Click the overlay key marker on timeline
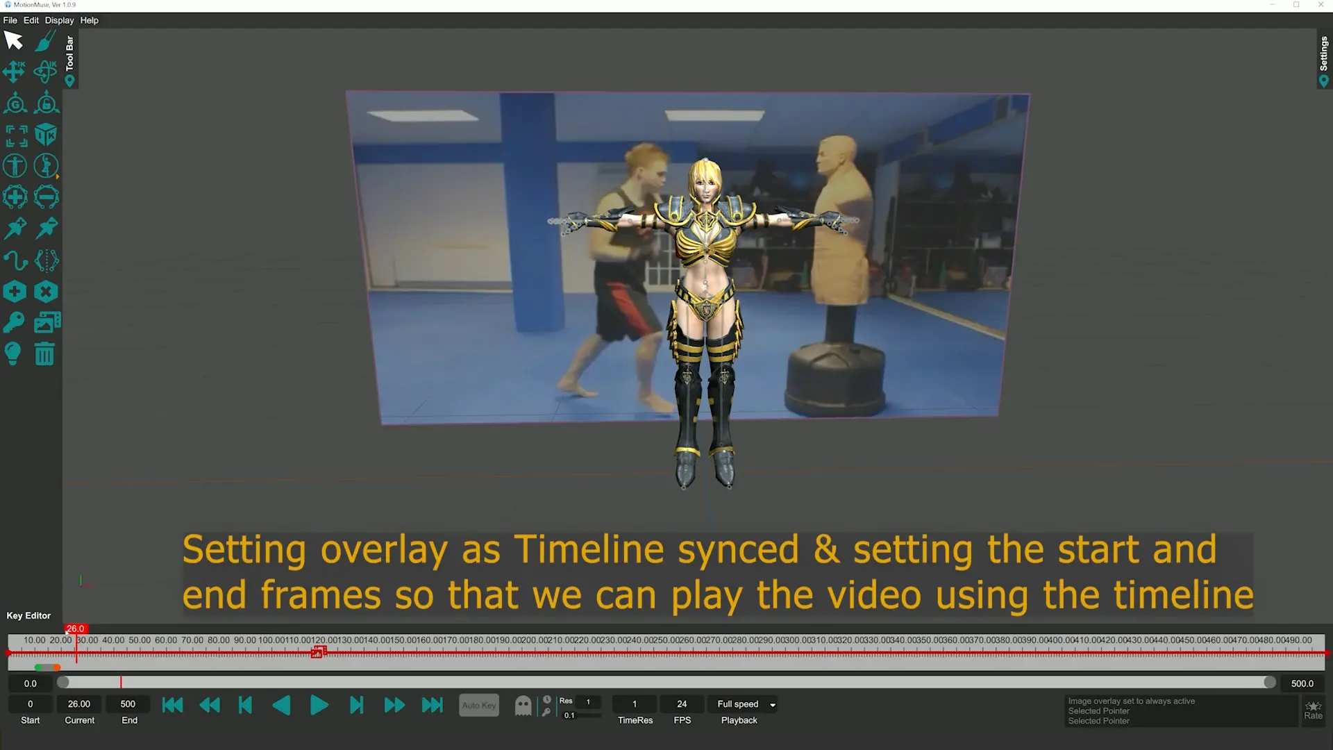1333x750 pixels. pos(318,652)
